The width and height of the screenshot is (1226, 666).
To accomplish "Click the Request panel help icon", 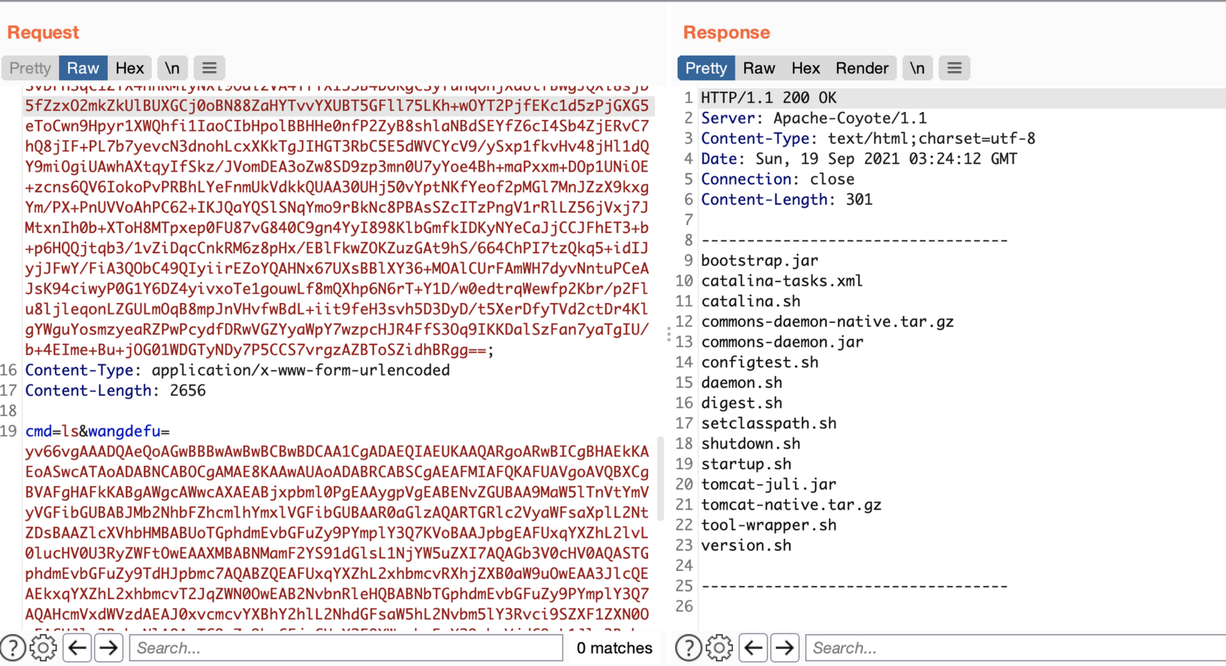I will [13, 647].
